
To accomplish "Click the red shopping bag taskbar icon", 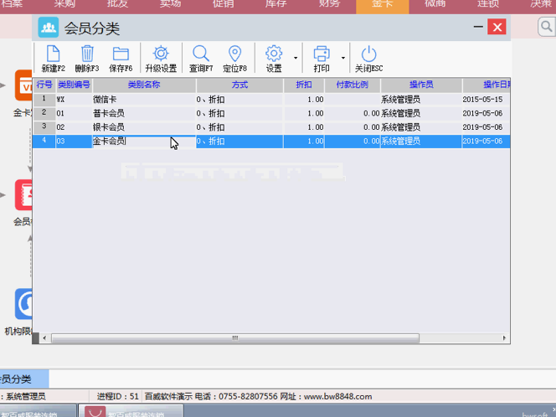I will pos(95,412).
